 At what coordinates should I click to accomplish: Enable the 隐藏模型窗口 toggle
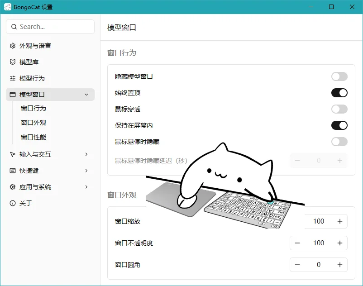click(x=339, y=76)
